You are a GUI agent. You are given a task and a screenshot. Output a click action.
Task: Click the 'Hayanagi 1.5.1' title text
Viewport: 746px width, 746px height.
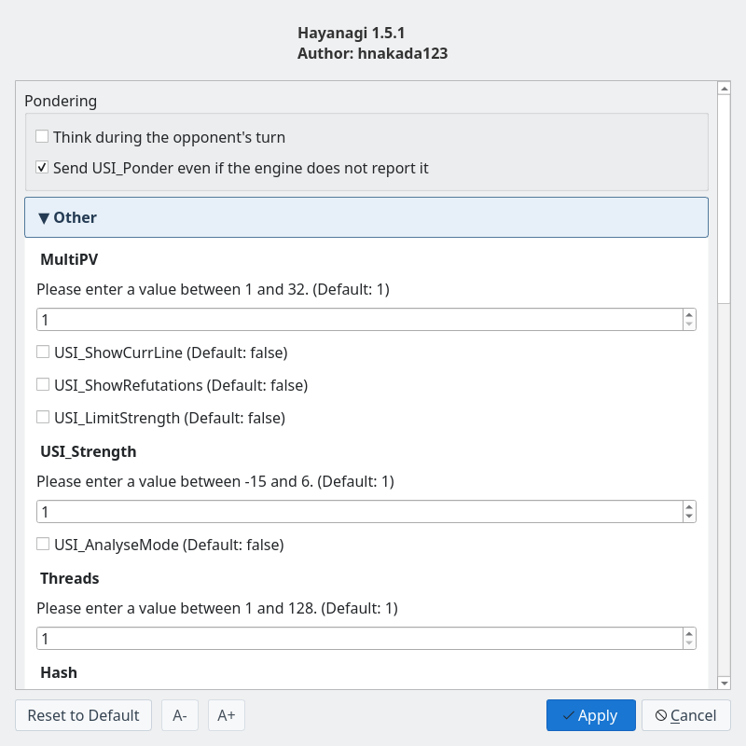tap(352, 33)
